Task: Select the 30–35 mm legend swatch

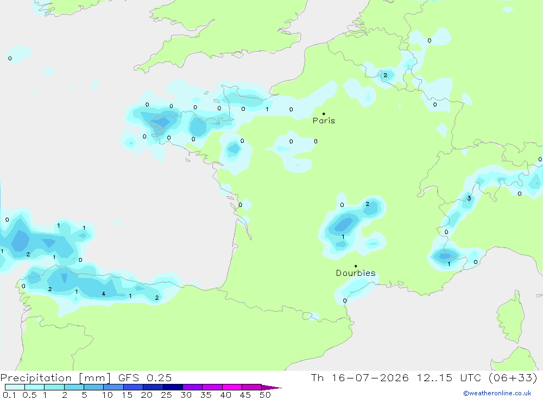Action: coord(193,387)
